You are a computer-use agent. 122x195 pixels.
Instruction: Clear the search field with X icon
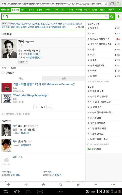coord(106,17)
